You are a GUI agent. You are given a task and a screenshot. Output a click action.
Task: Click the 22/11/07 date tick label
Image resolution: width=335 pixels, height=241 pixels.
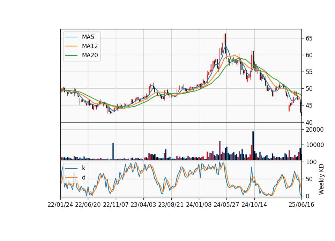[x=116, y=205]
